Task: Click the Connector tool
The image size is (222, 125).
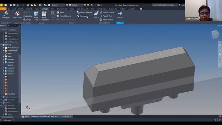Action: coord(83,16)
